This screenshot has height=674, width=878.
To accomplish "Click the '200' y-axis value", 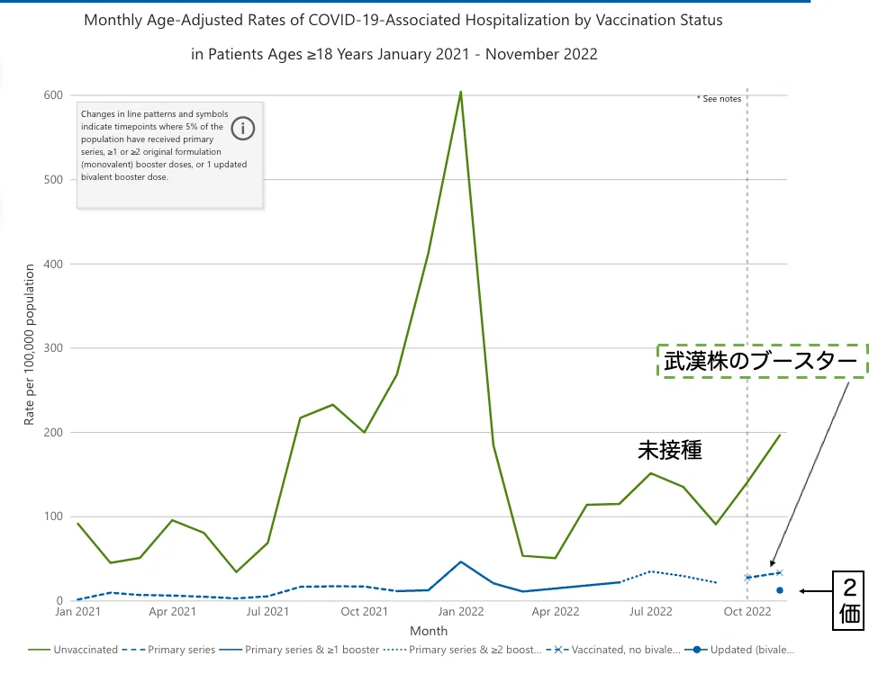I will tap(53, 432).
